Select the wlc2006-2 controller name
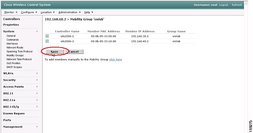The width and height of the screenshot is (253, 133). point(67,41)
